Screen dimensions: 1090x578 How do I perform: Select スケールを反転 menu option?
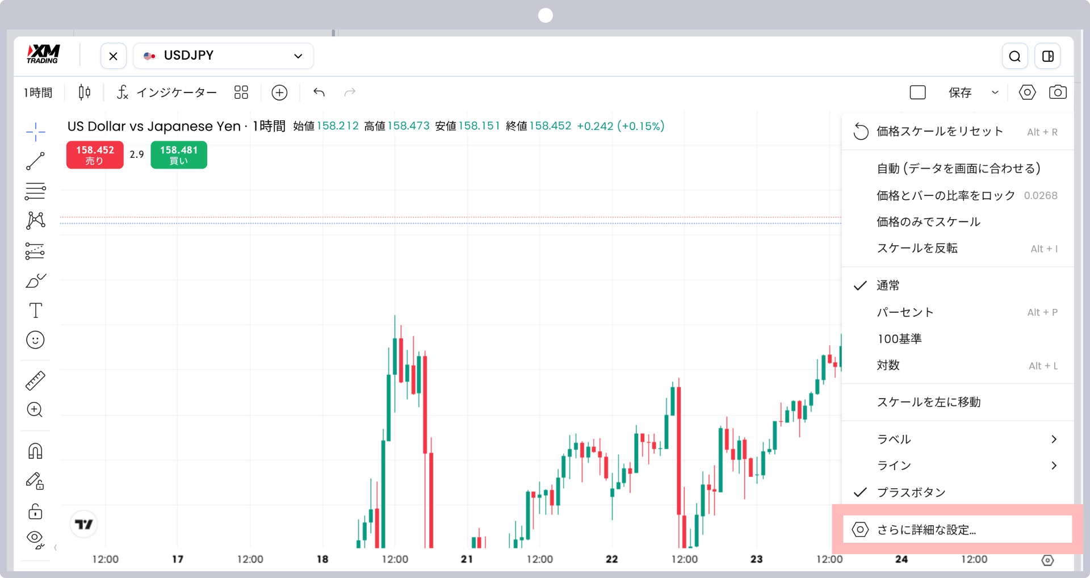pos(958,248)
